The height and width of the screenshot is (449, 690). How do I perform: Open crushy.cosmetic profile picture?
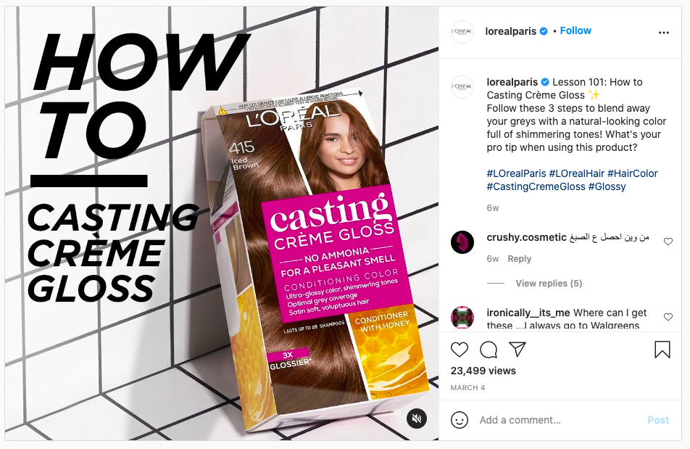tap(462, 242)
